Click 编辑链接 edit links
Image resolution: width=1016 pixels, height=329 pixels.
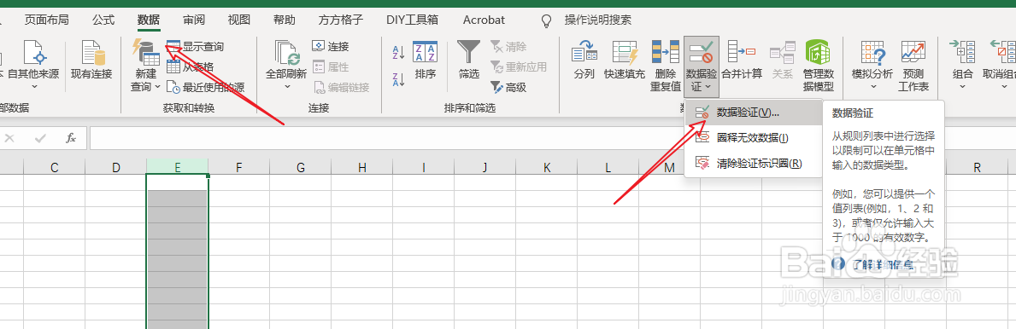[x=341, y=87]
